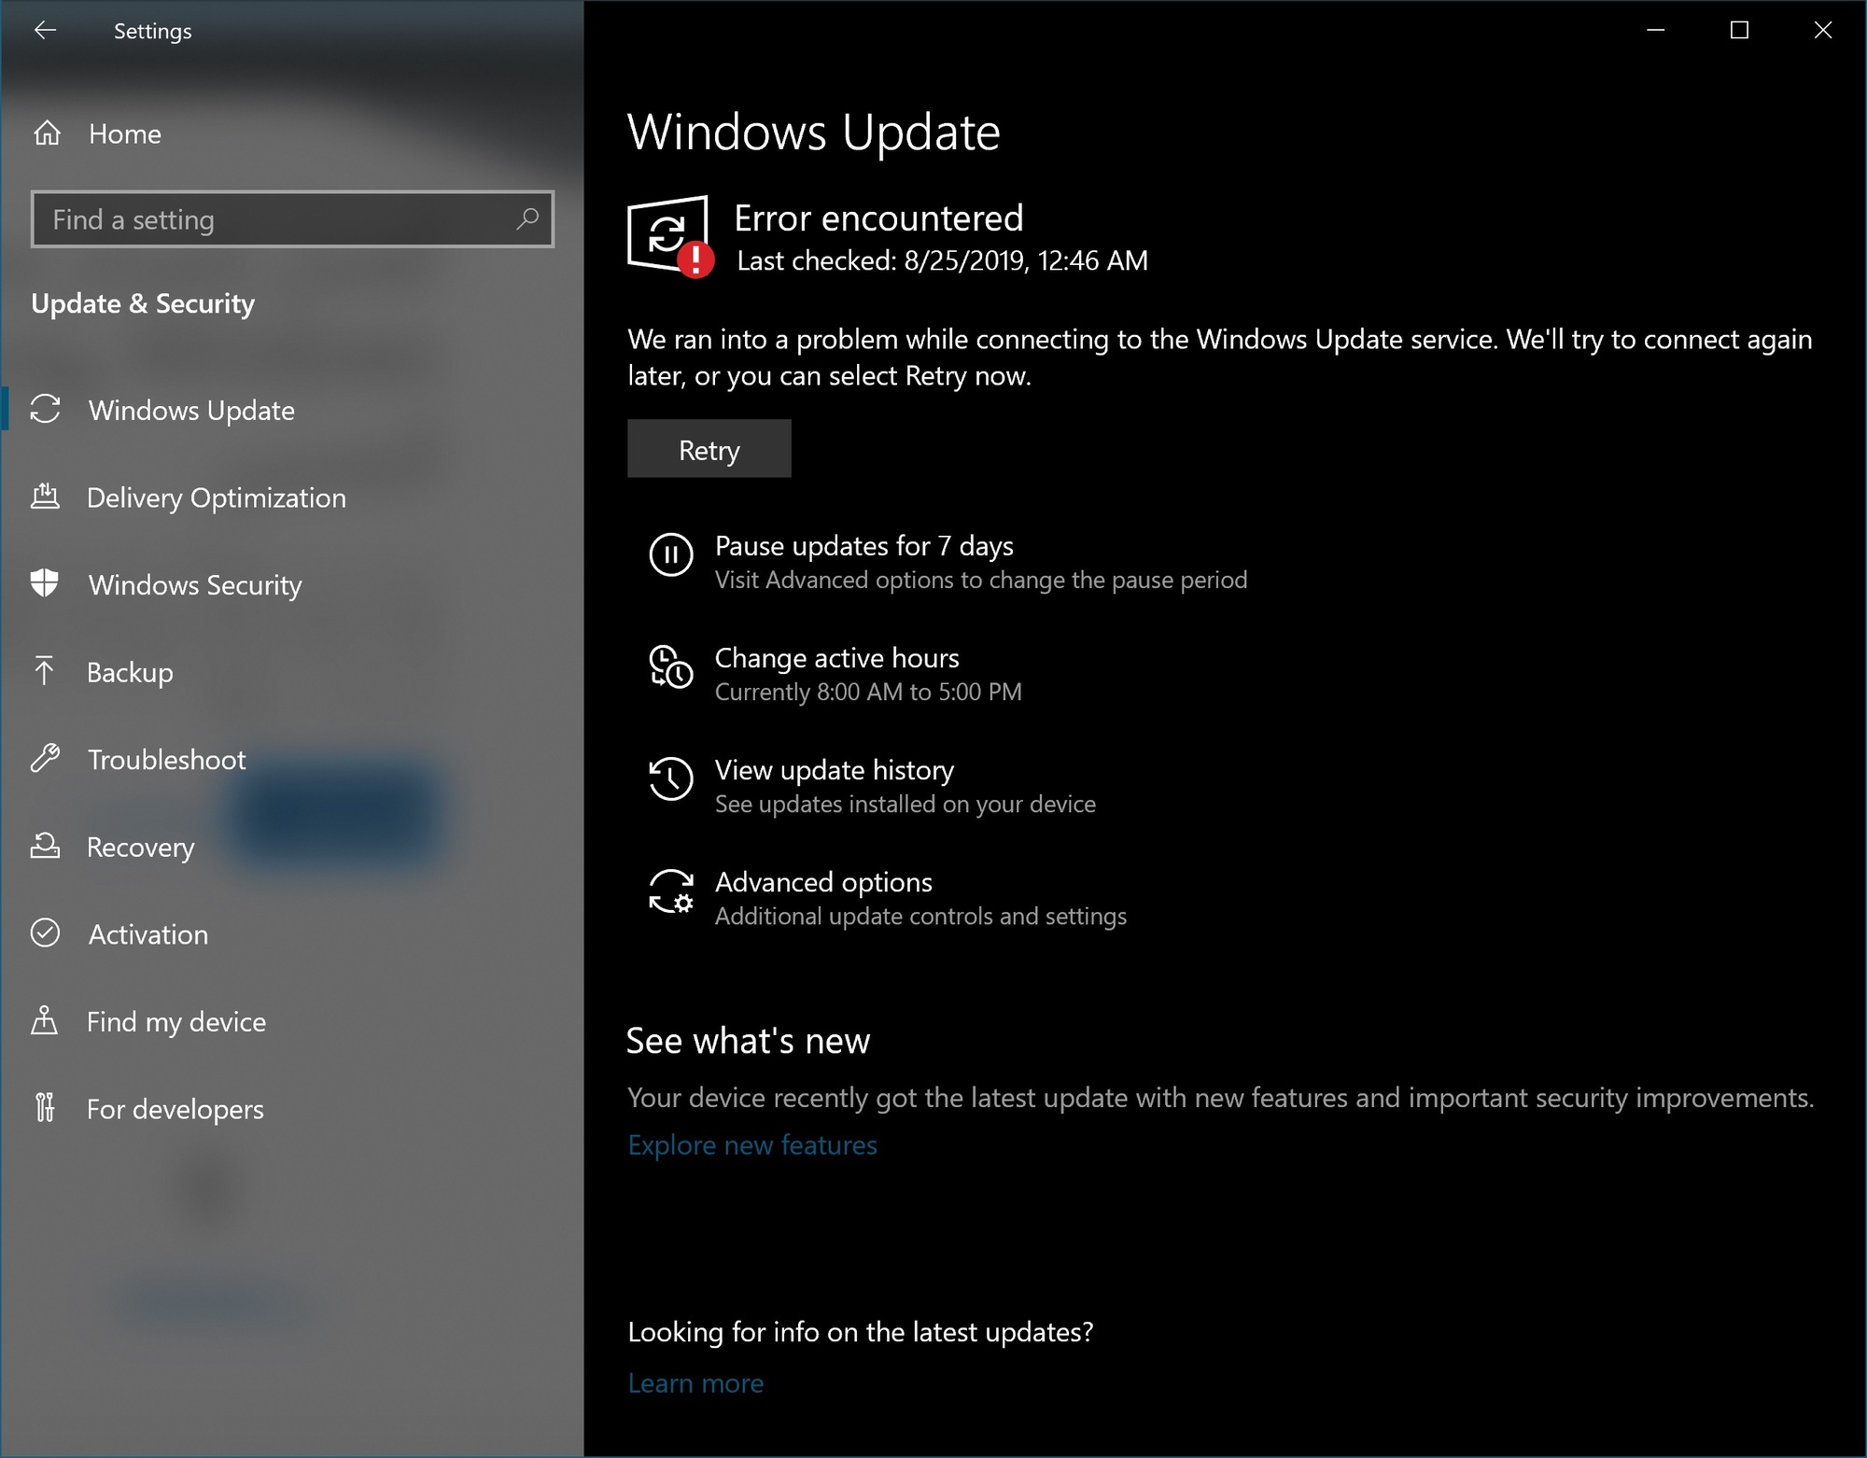Open the Home settings page
The image size is (1867, 1458).
(125, 133)
